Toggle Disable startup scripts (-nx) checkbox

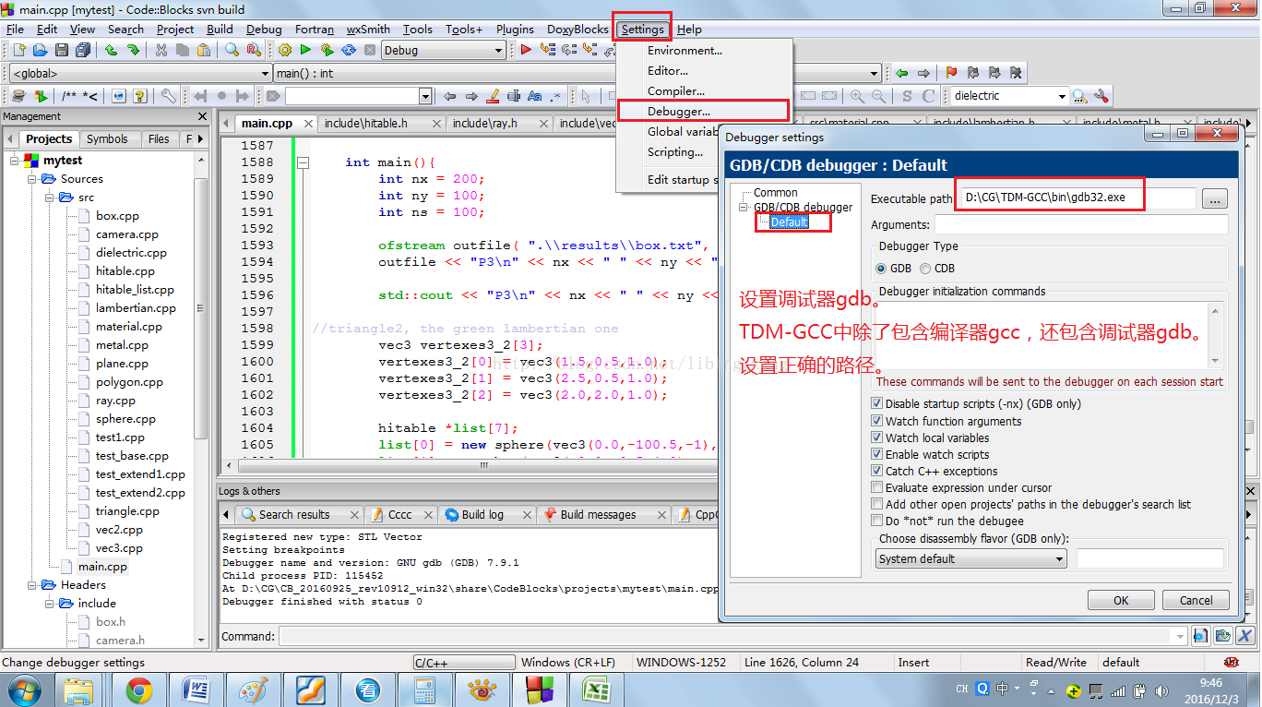tap(877, 404)
